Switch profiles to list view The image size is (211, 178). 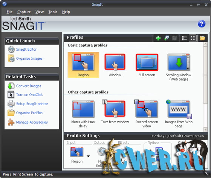(x=184, y=38)
